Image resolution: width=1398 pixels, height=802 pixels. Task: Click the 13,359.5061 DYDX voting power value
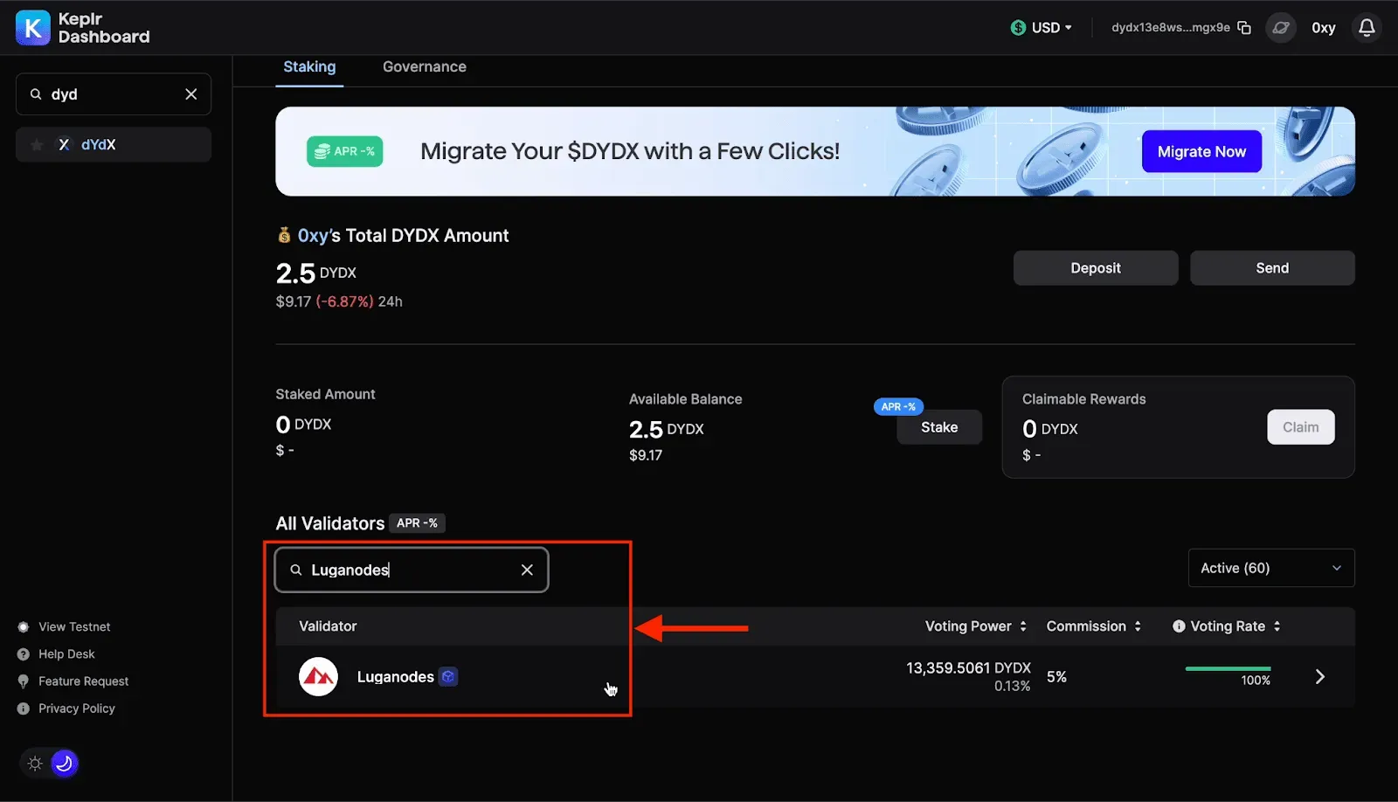[968, 668]
